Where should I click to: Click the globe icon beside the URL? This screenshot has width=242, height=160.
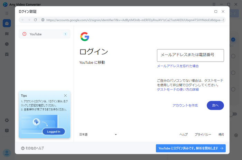click(43, 20)
